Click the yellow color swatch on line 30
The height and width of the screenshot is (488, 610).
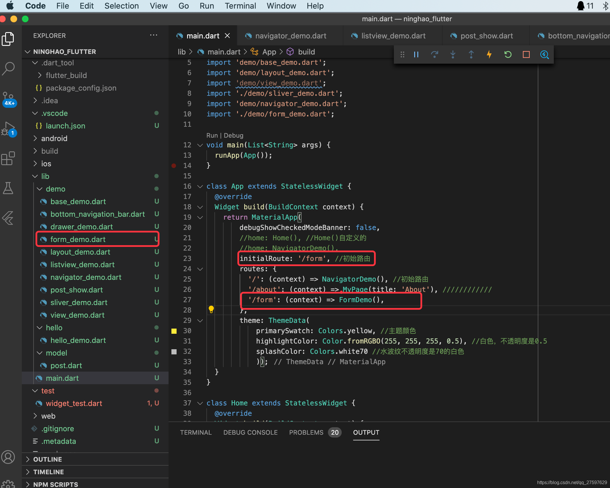(174, 331)
